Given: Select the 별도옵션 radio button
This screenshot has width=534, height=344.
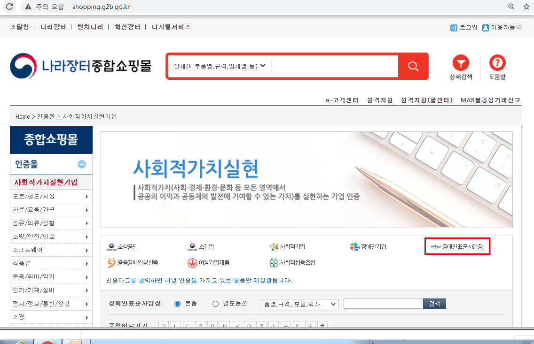Looking at the screenshot, I should tap(216, 304).
